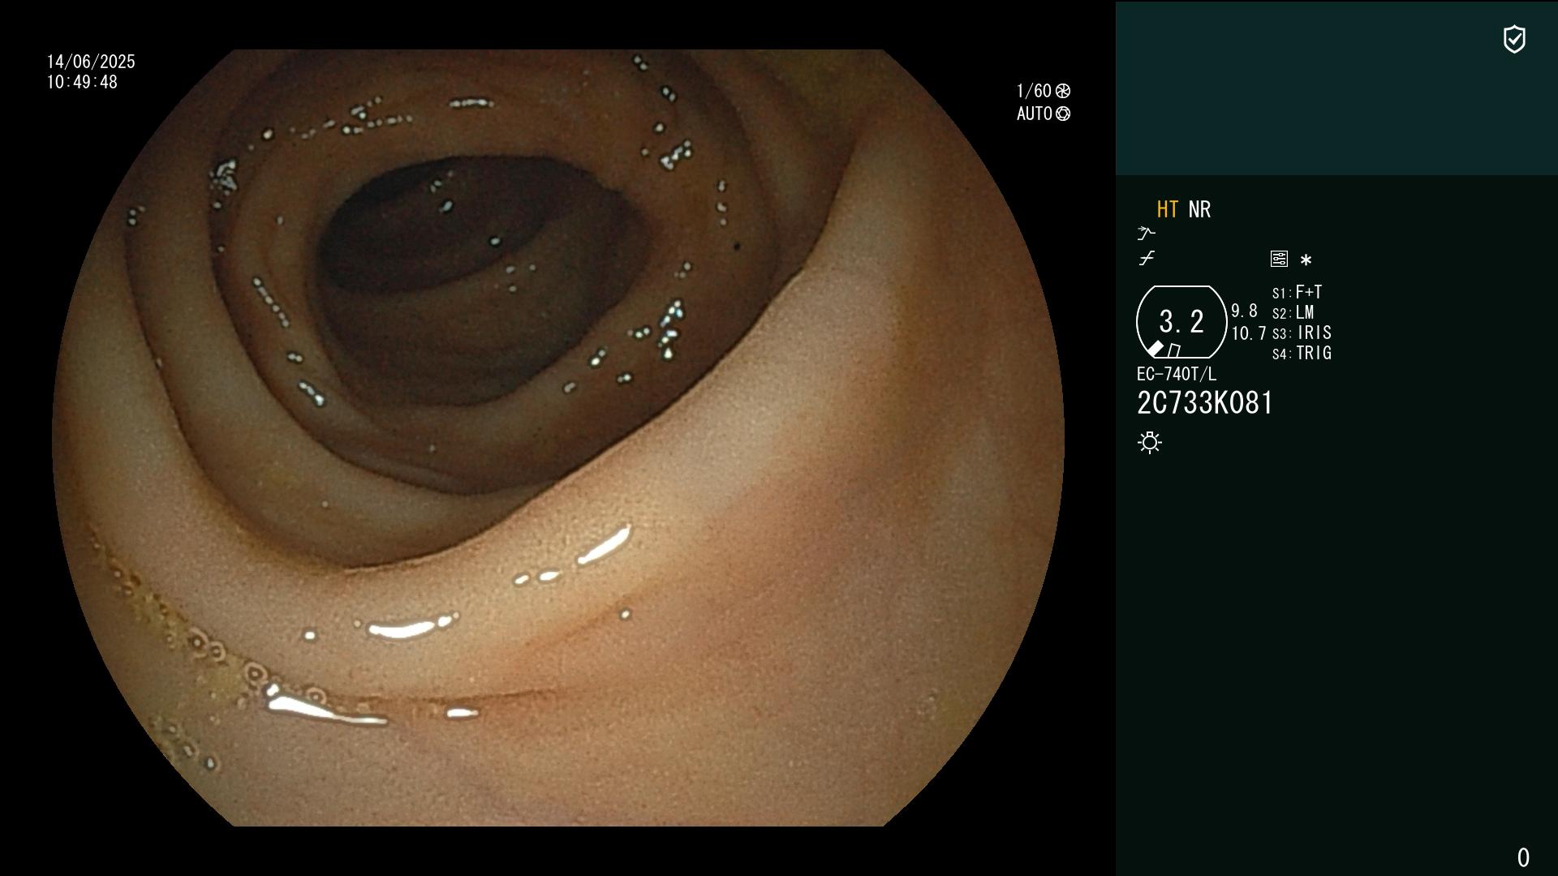
Task: Click the filled diamond icon in scope outline
Action: click(1155, 349)
